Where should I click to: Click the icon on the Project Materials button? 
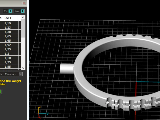click(20, 74)
